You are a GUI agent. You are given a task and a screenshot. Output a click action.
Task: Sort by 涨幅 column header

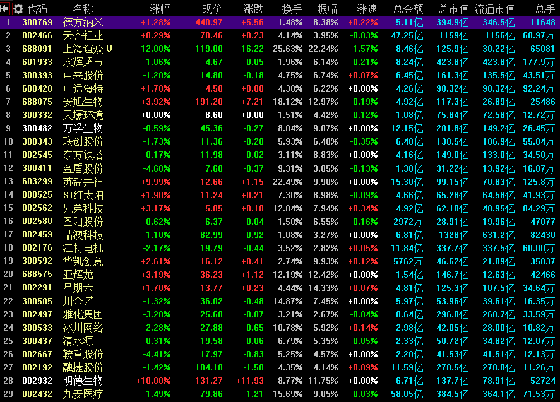[x=160, y=9]
